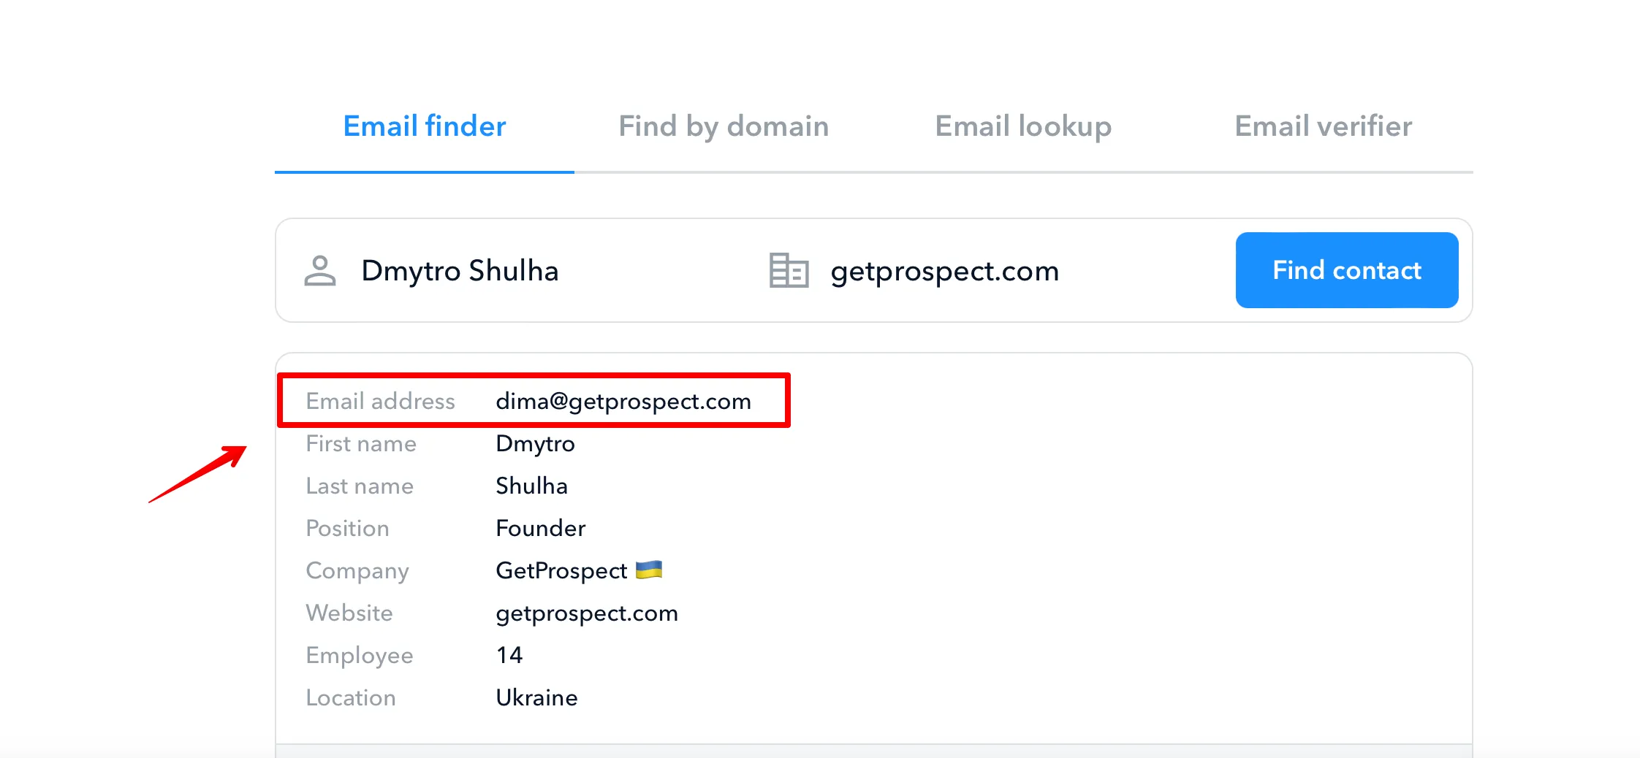Go to the Email verifier tab
The width and height of the screenshot is (1640, 758).
tap(1323, 126)
